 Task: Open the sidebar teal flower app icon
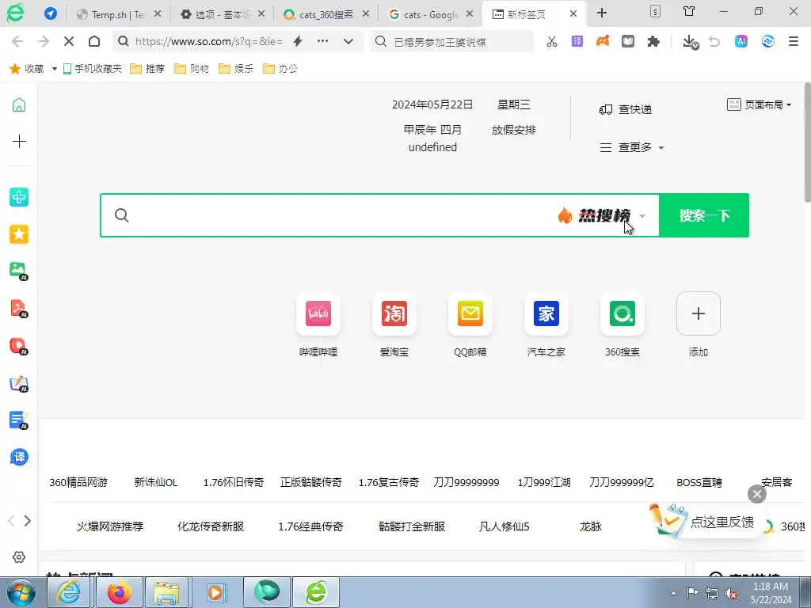(x=19, y=197)
